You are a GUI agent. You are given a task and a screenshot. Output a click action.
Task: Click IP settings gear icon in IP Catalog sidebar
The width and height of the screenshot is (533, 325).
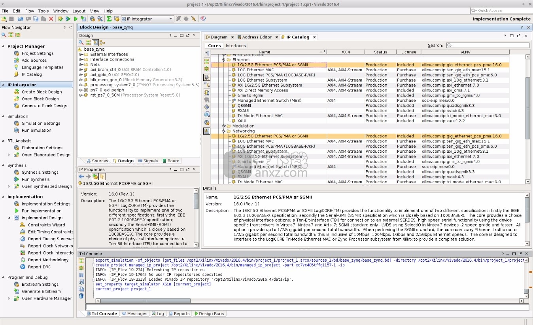[206, 123]
